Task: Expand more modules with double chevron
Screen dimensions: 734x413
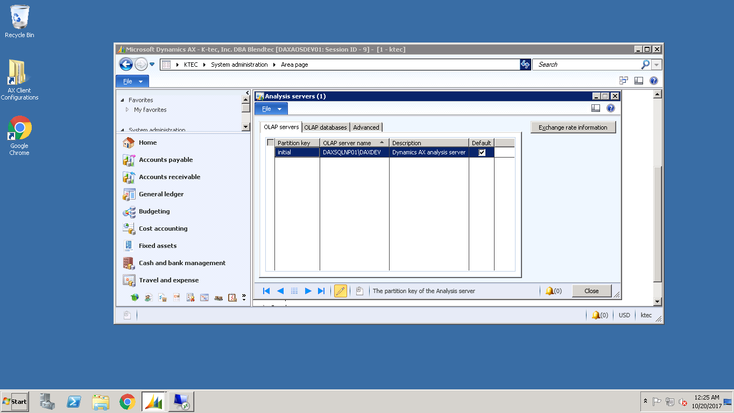Action: tap(244, 297)
